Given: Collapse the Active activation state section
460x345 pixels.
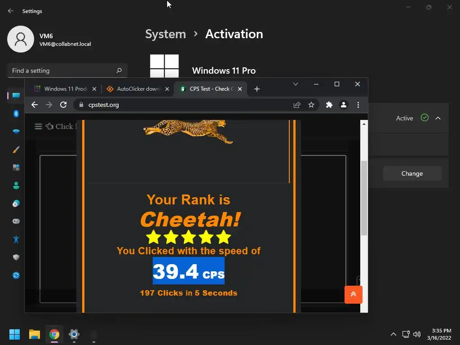Looking at the screenshot, I should pos(438,118).
